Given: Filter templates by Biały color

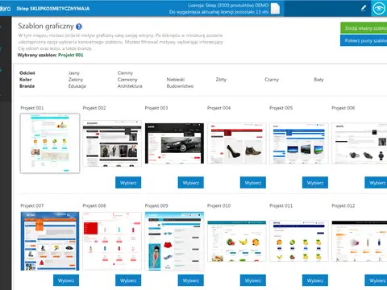Looking at the screenshot, I should coord(318,80).
